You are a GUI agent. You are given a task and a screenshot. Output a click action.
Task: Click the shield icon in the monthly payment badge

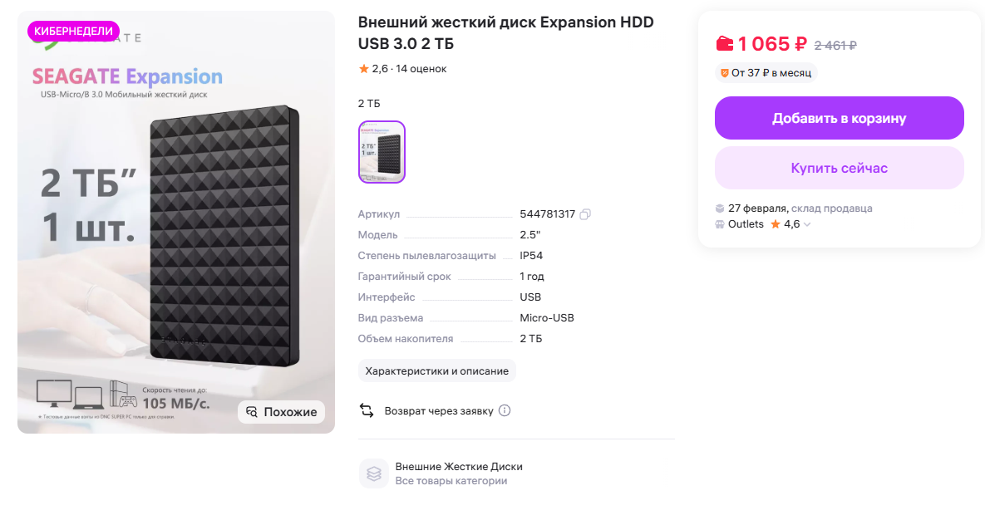click(724, 73)
